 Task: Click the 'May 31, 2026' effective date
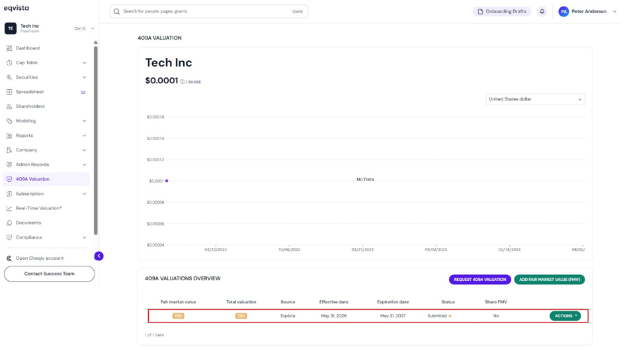(x=333, y=316)
